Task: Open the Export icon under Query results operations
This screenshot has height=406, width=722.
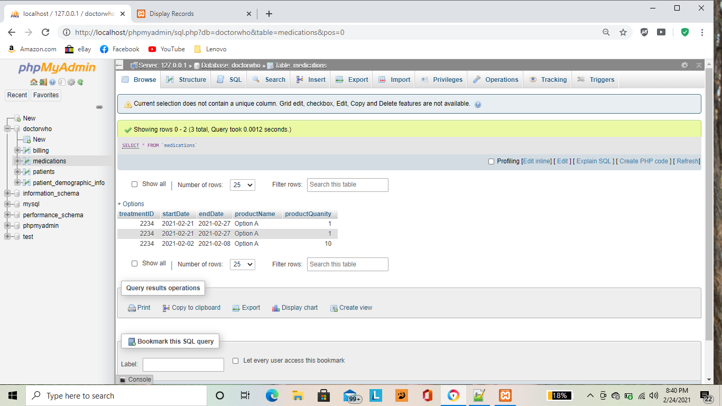Action: click(236, 307)
